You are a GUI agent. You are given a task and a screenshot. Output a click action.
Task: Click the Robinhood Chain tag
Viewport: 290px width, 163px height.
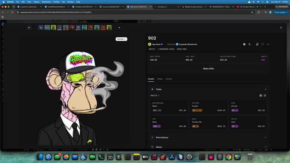[166, 49]
